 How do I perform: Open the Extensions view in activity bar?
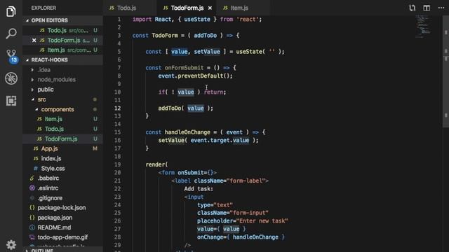point(11,101)
